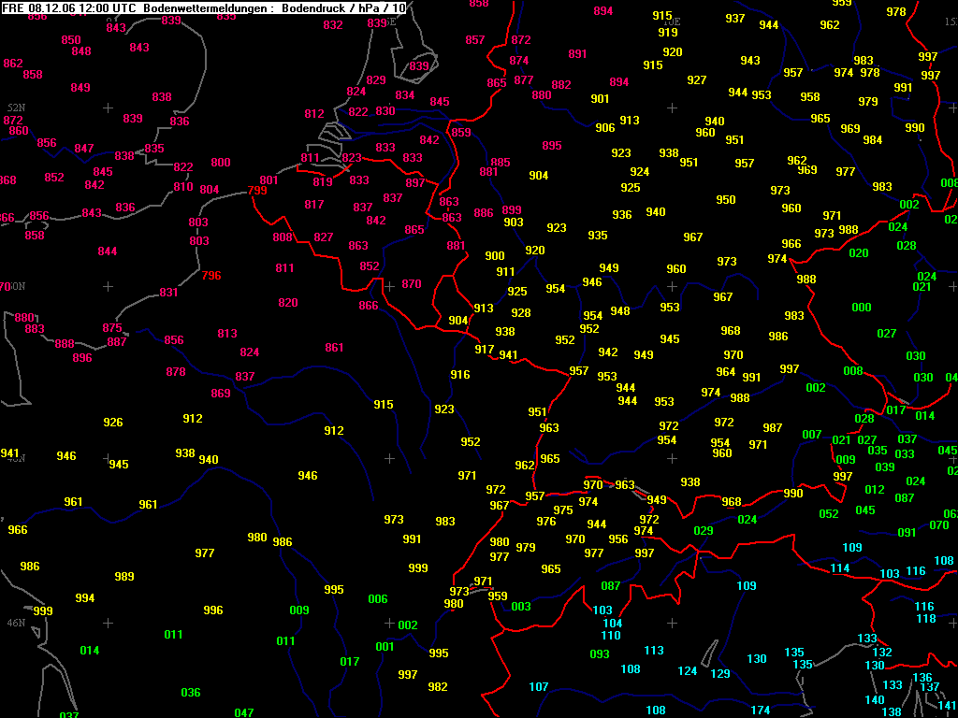Click the cyan station value 107
The width and height of the screenshot is (958, 718).
pyautogui.click(x=539, y=687)
